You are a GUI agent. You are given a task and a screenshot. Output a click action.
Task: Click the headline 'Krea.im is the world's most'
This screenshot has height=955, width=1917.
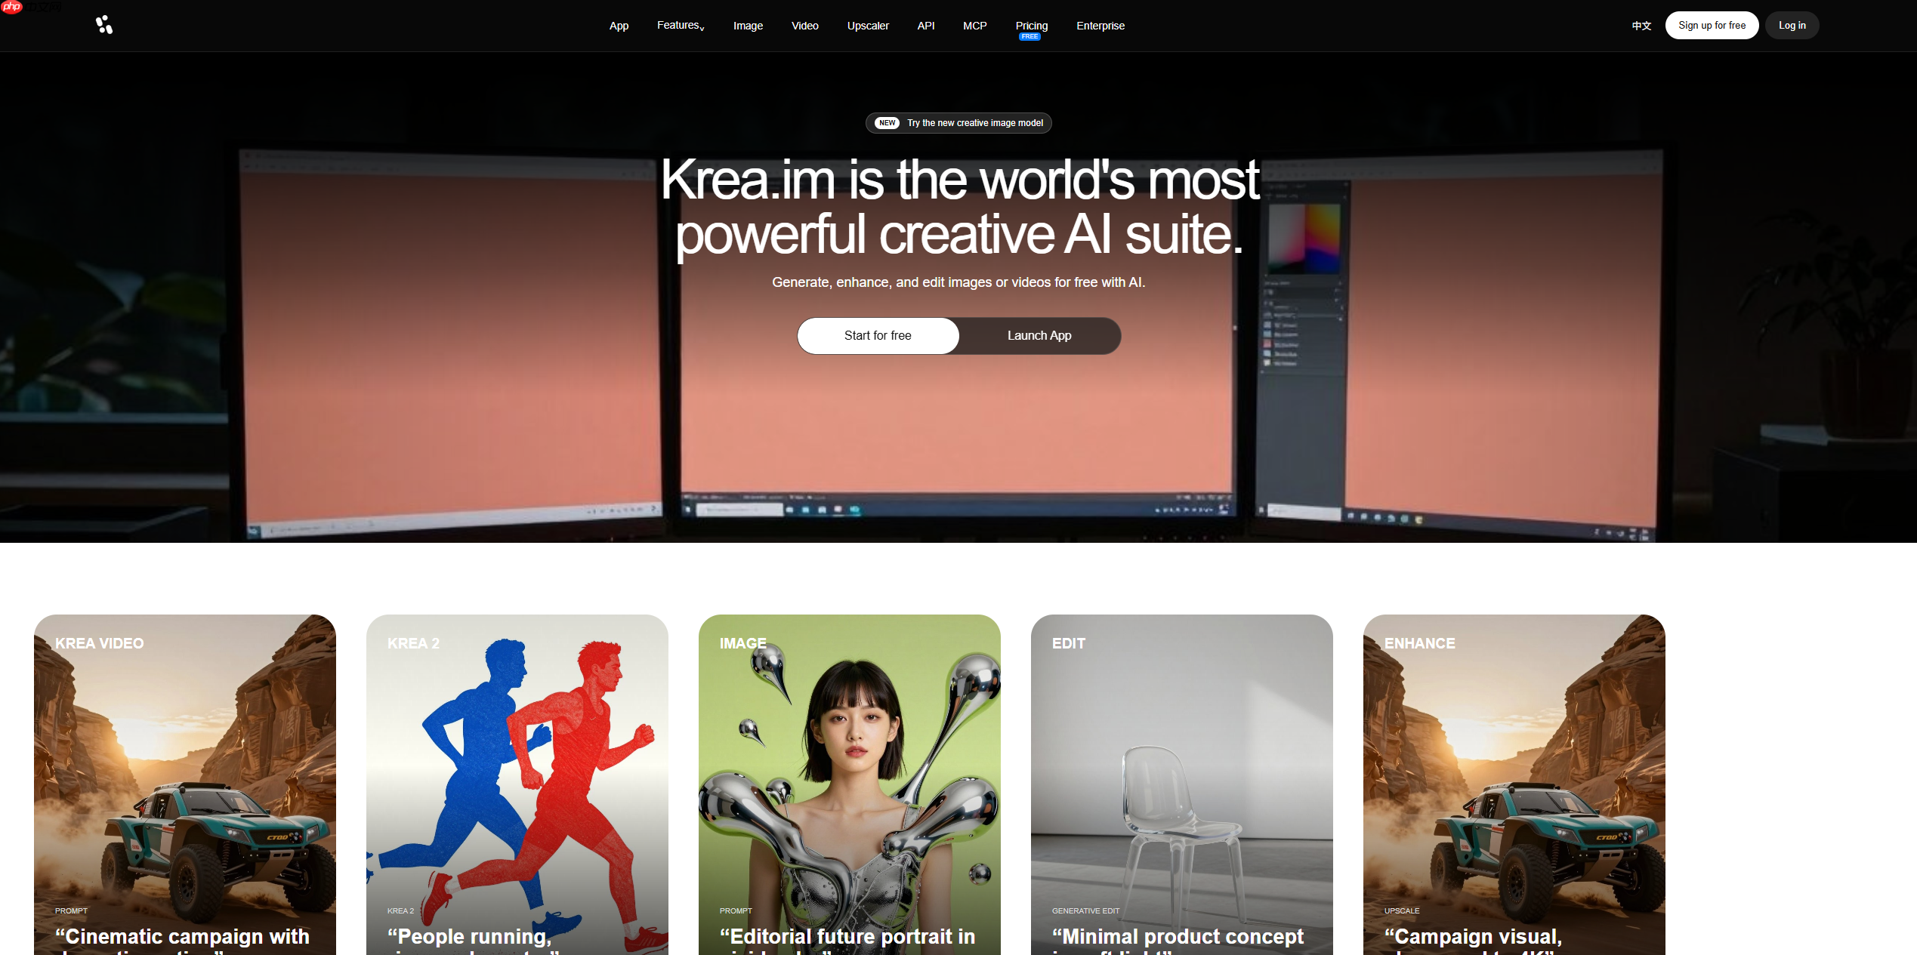coord(959,180)
